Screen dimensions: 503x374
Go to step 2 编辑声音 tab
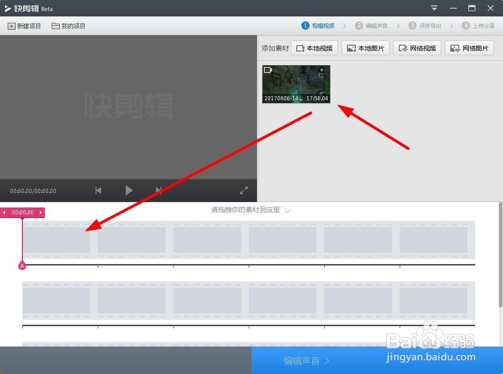pos(371,26)
